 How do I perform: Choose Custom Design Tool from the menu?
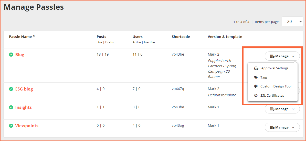click(273, 86)
